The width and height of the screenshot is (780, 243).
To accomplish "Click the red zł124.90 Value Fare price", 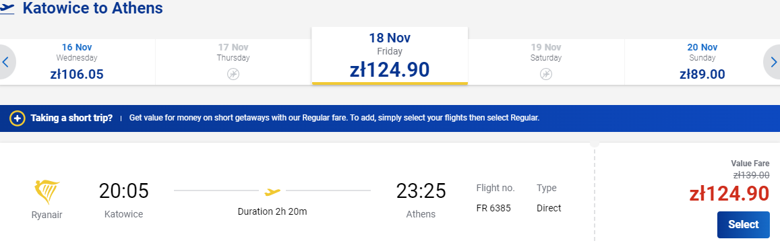I will coord(729,194).
